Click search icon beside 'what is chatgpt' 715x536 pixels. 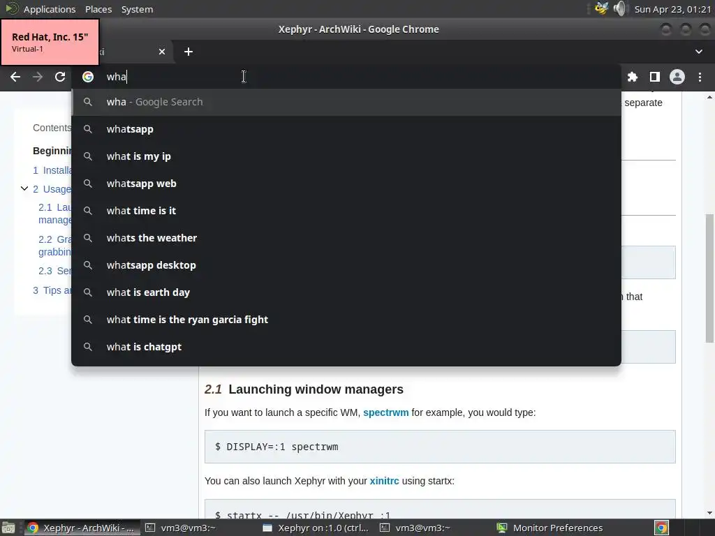point(88,347)
